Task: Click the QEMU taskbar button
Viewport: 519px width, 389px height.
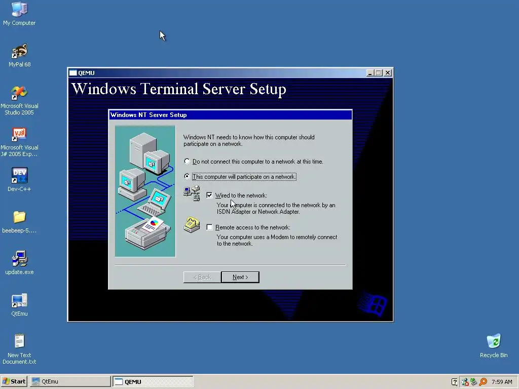Action: point(153,381)
